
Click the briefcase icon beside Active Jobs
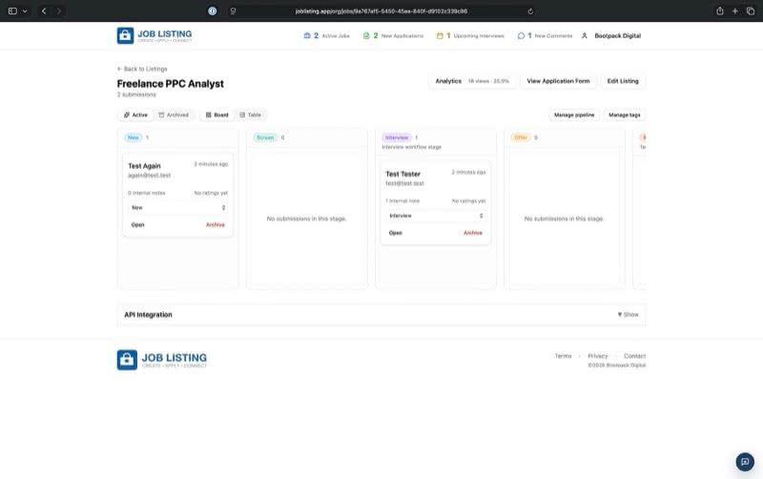tap(307, 35)
